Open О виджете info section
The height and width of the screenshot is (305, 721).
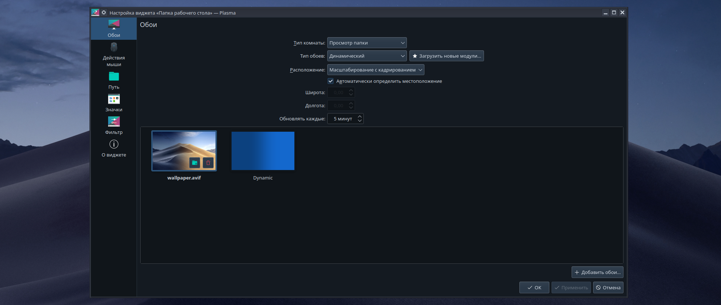pos(114,148)
